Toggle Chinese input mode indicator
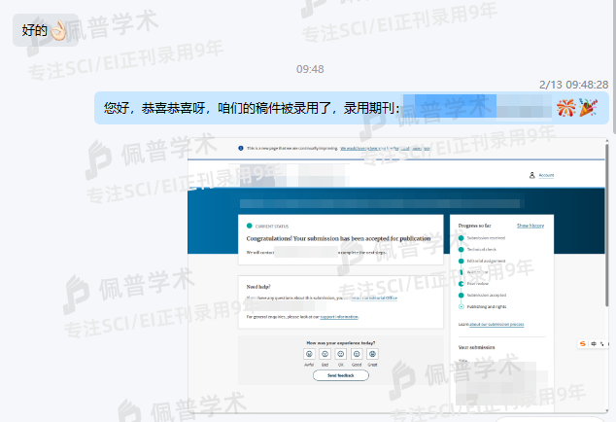 click(594, 343)
